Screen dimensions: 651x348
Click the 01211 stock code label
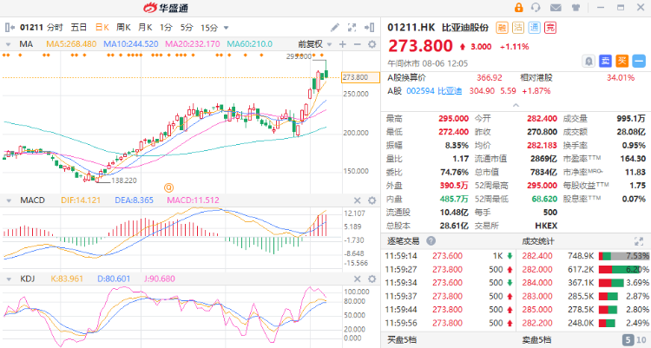pyautogui.click(x=31, y=28)
